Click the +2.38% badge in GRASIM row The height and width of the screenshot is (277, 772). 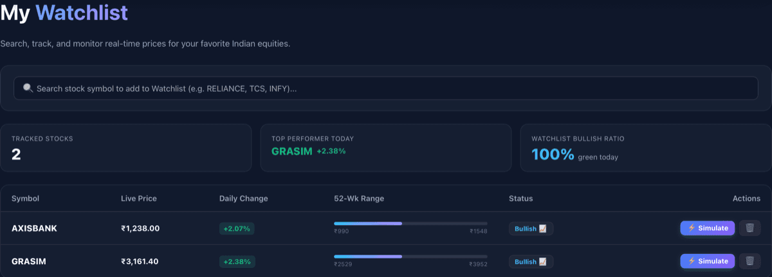237,262
